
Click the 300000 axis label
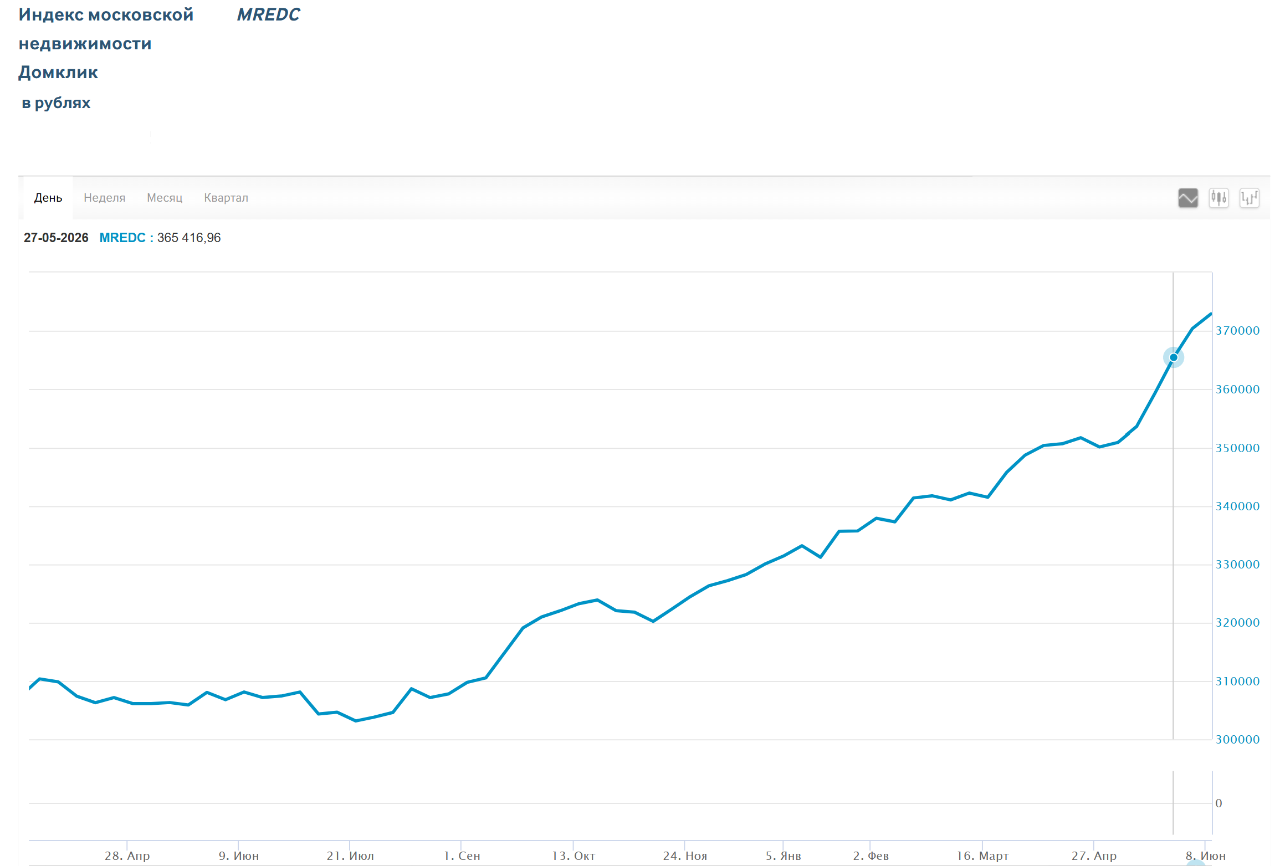pos(1237,740)
